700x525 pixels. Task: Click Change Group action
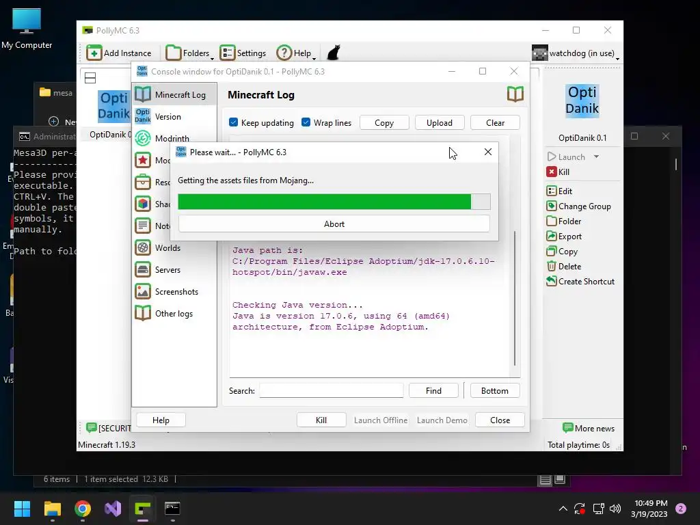pyautogui.click(x=578, y=206)
